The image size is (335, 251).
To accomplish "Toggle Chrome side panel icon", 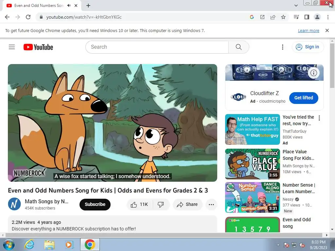I will (x=307, y=17).
